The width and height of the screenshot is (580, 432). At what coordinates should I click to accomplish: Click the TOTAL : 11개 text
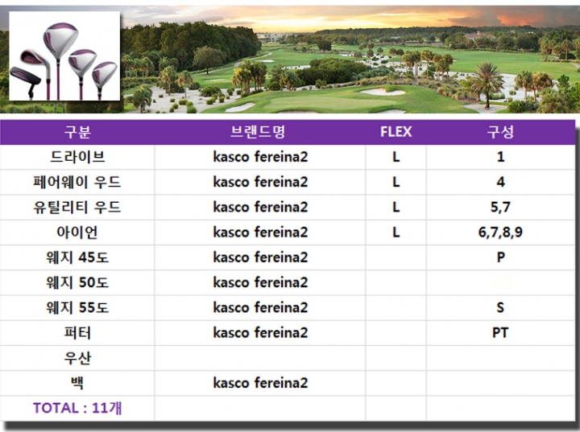coord(77,409)
